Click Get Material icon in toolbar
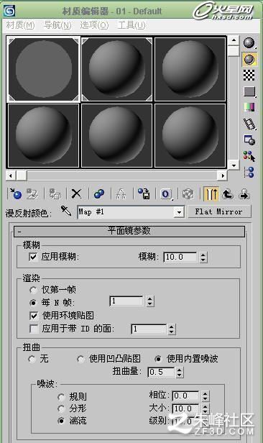 16,194
